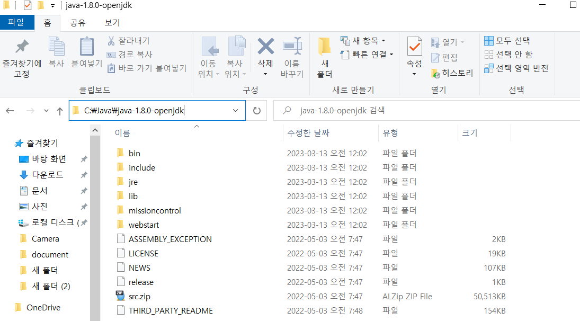Go up one folder level arrow
This screenshot has width=580, height=321.
(59, 111)
